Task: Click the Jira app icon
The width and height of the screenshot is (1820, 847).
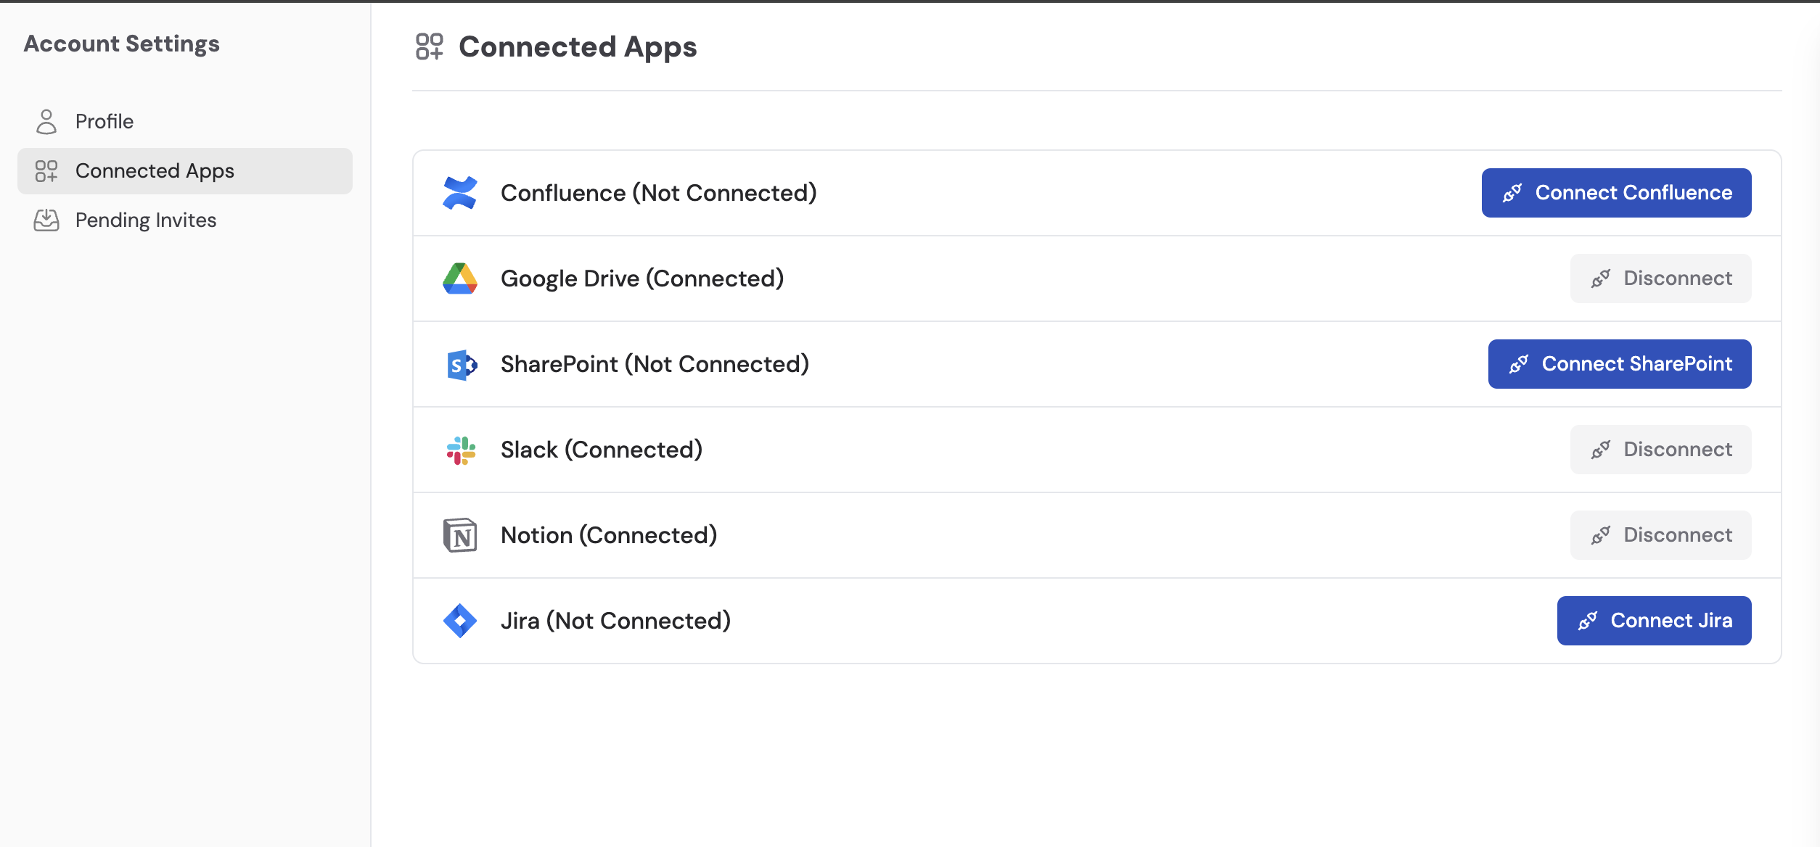Action: (x=459, y=621)
